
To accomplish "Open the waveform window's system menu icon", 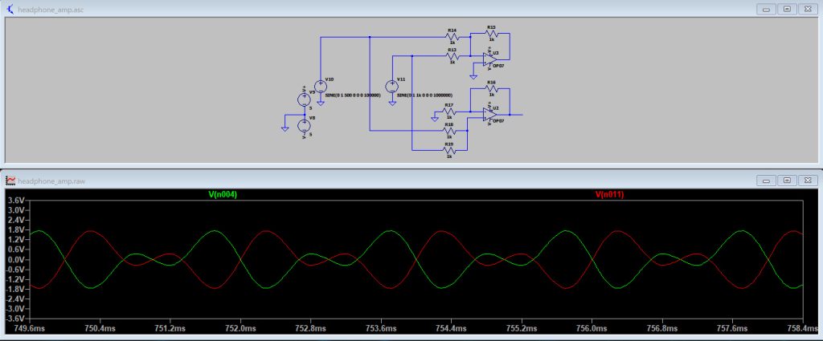I will tap(10, 181).
